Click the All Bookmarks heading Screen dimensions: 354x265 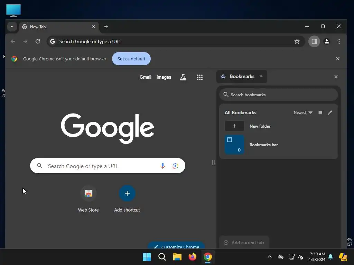click(241, 112)
